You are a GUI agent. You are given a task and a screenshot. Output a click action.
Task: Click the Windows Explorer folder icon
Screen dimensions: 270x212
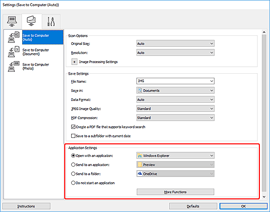tap(140, 155)
